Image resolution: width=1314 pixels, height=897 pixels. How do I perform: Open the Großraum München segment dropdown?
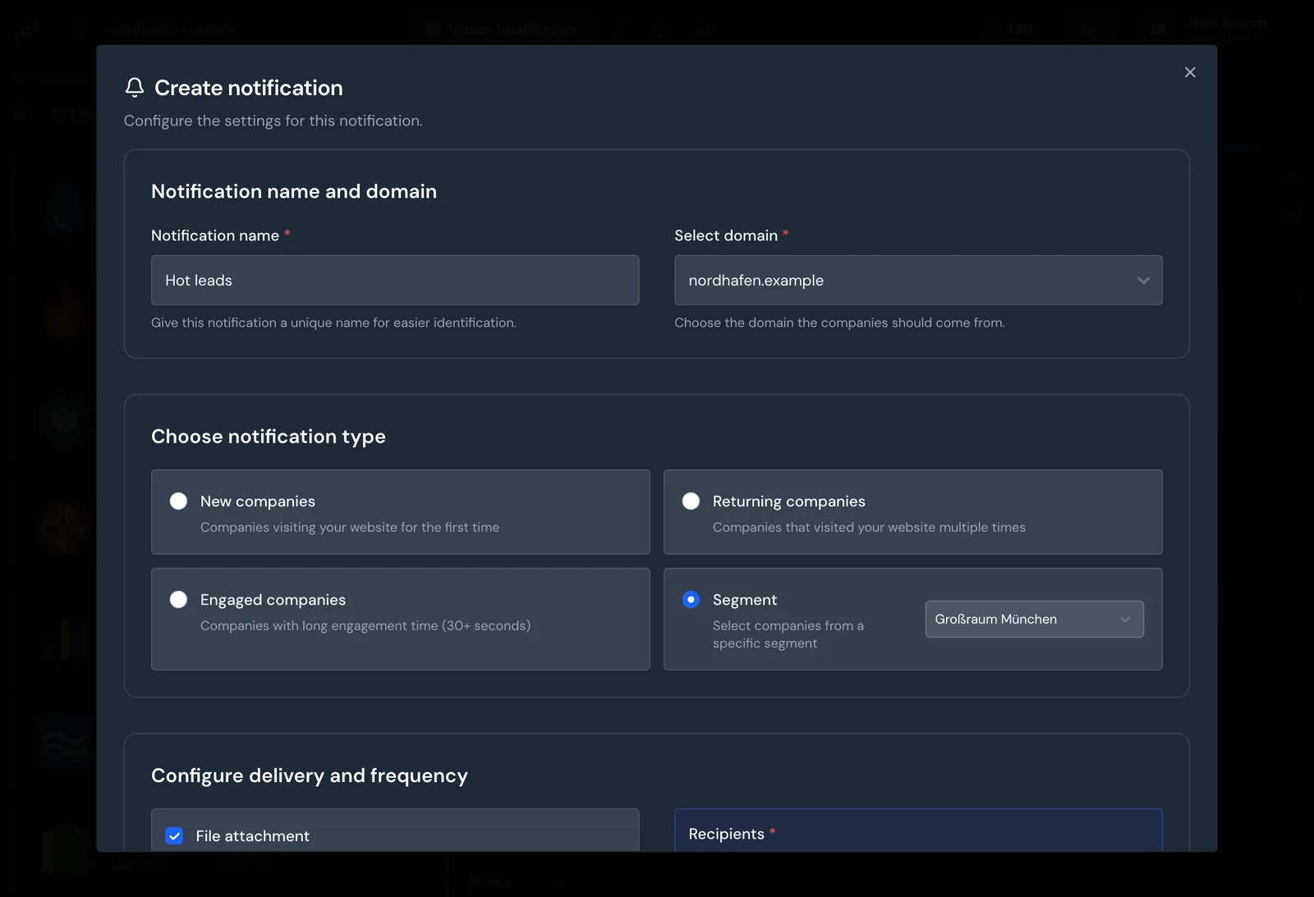(x=1034, y=619)
